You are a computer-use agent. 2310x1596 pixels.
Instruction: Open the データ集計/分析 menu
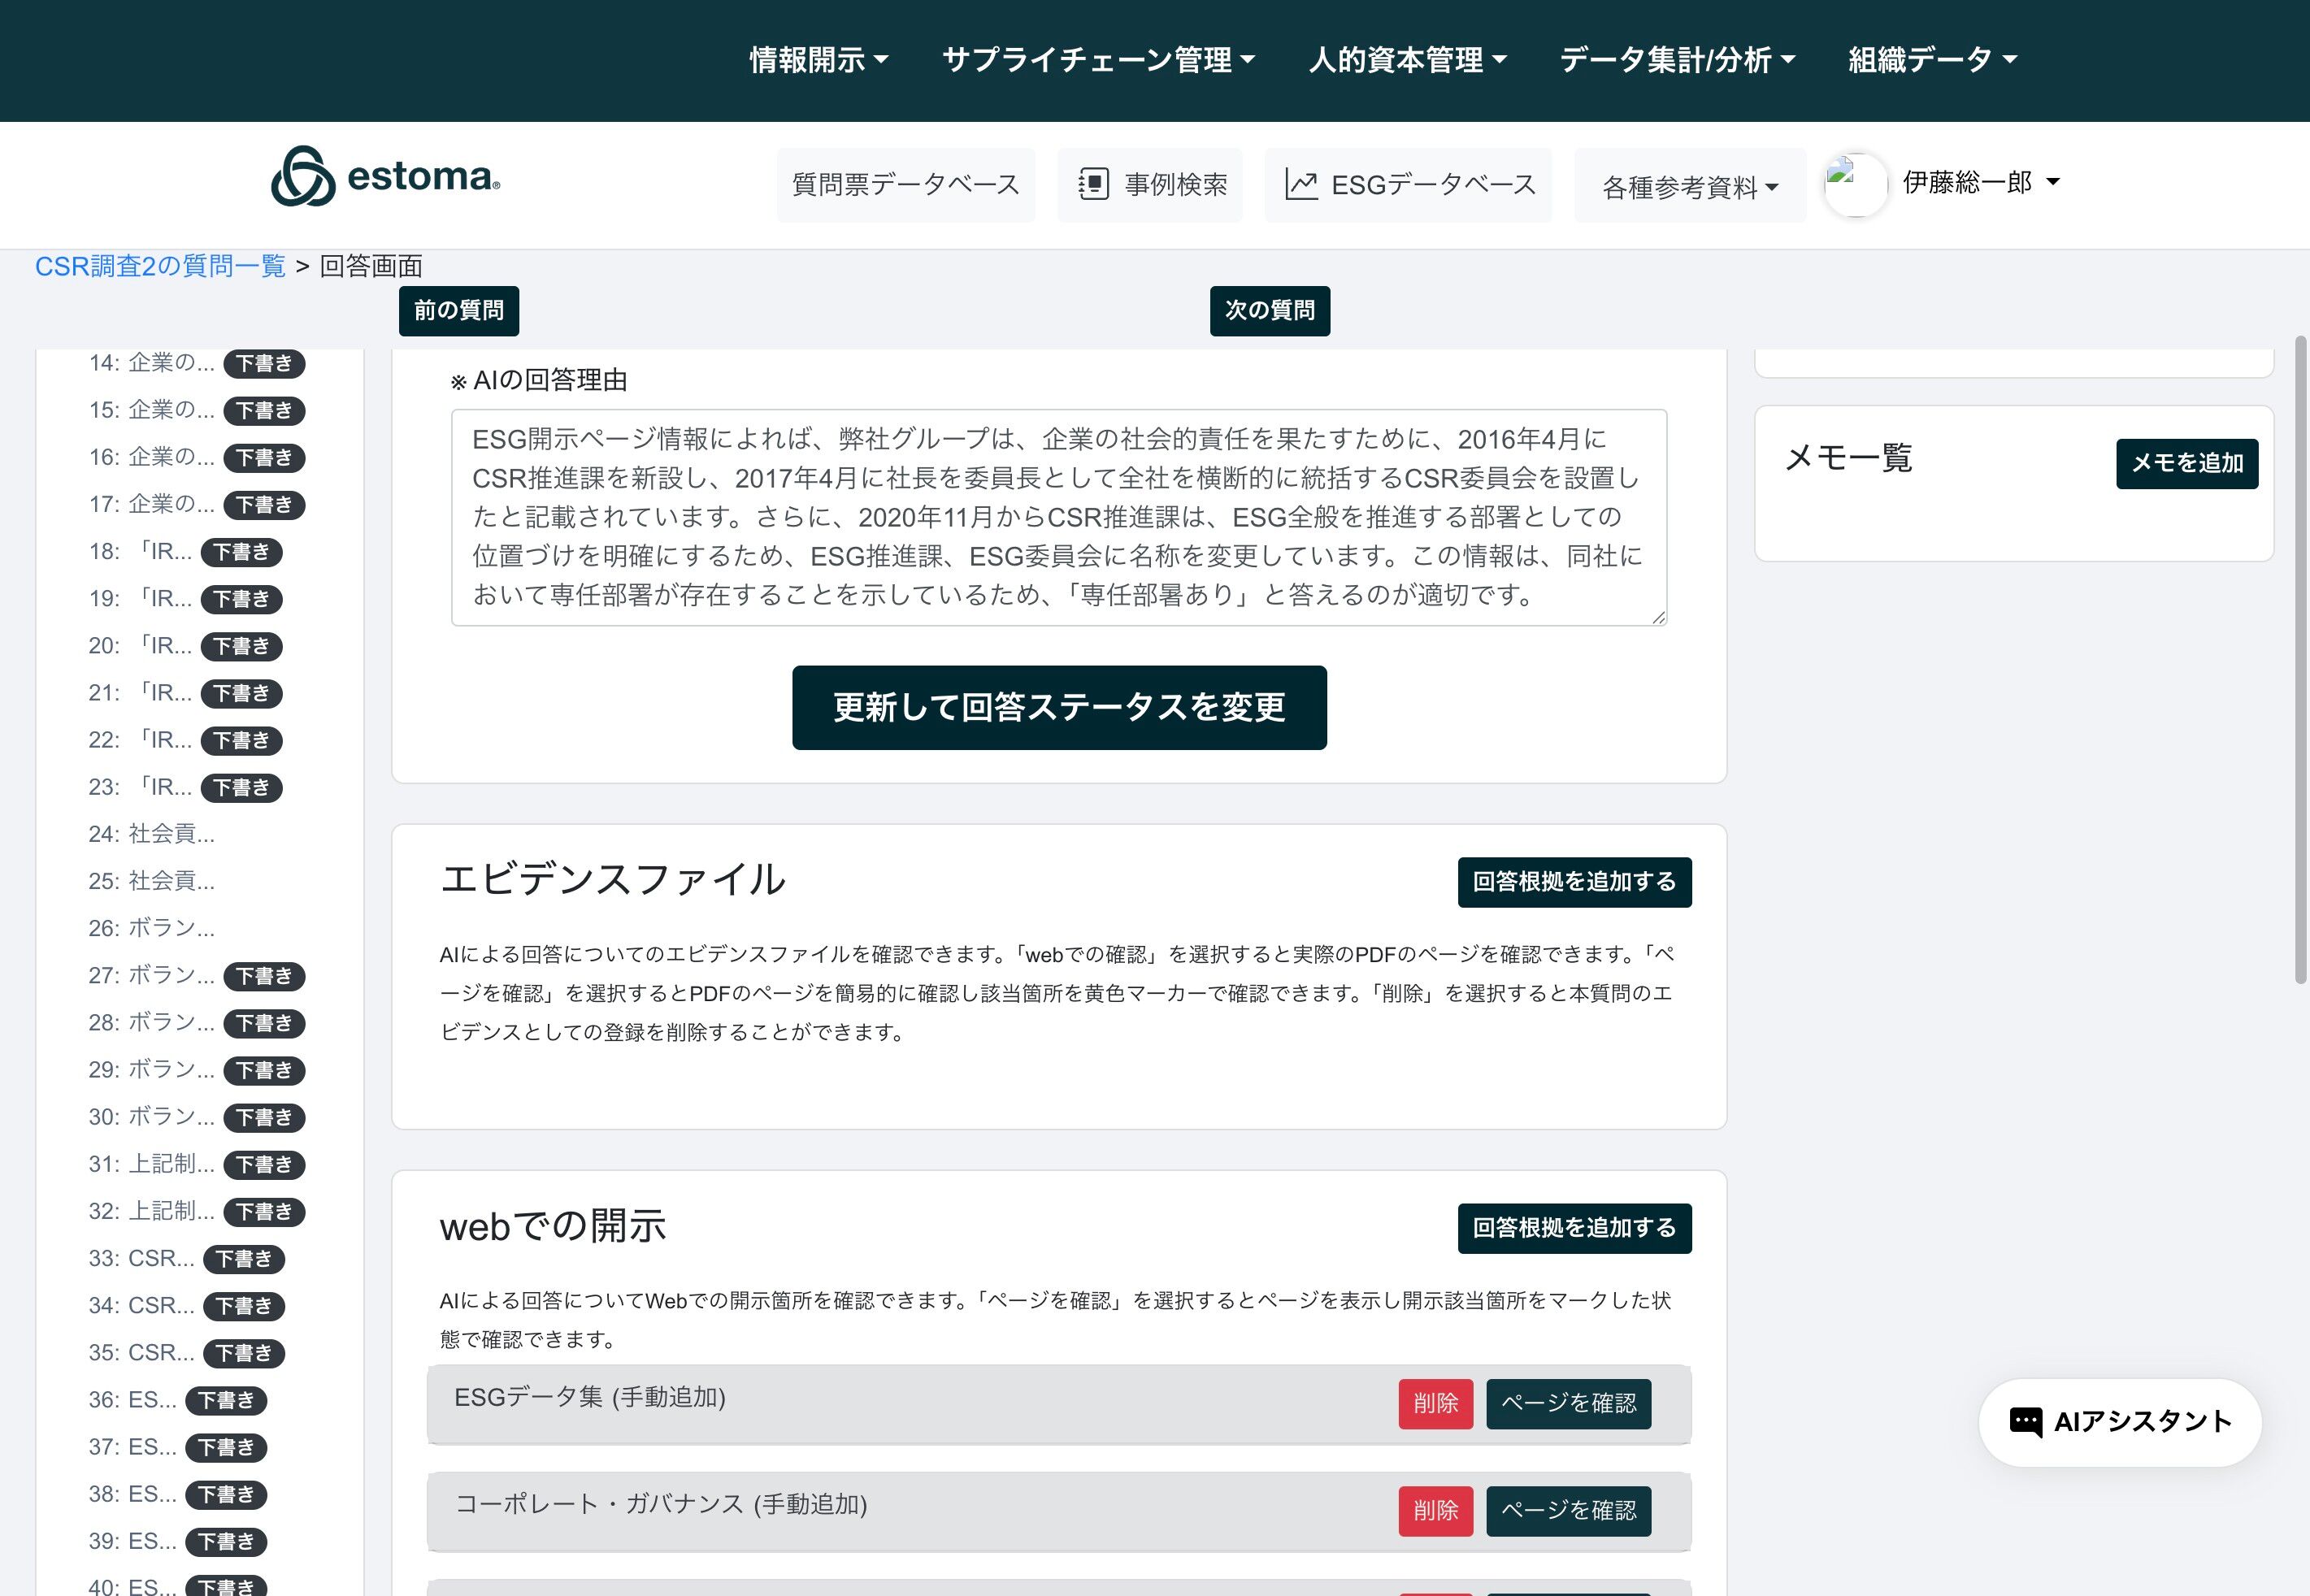(x=1677, y=60)
